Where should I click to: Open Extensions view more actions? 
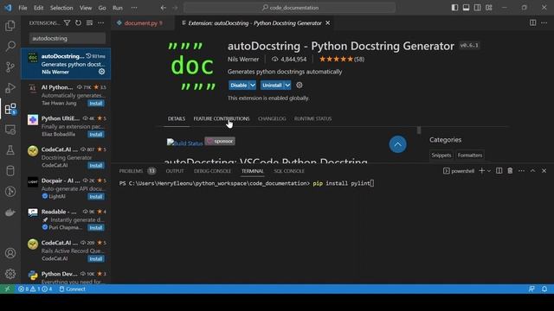(x=100, y=23)
